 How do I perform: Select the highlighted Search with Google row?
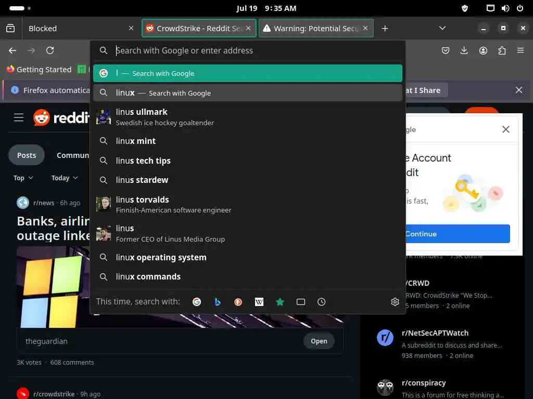pyautogui.click(x=248, y=73)
